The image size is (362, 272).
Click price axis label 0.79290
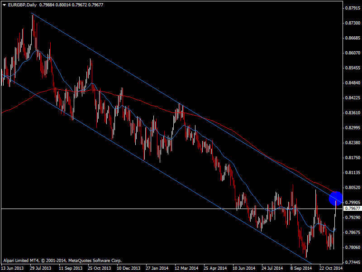352,218
